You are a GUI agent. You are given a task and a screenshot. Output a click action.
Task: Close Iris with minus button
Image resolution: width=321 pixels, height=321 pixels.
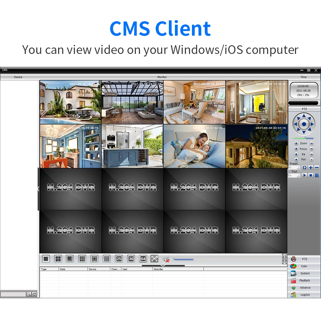tap(311, 154)
